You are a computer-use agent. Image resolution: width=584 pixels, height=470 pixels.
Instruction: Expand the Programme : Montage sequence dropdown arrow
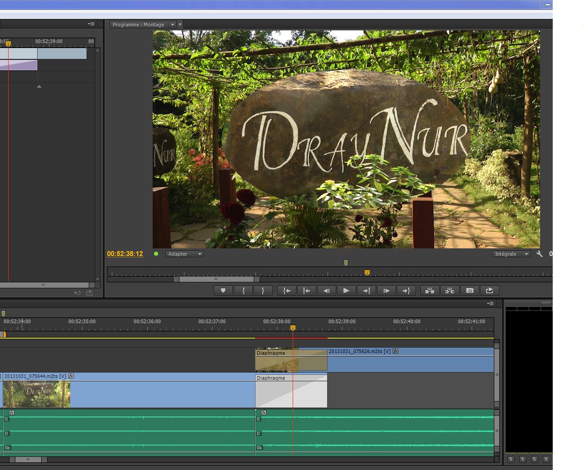click(173, 25)
